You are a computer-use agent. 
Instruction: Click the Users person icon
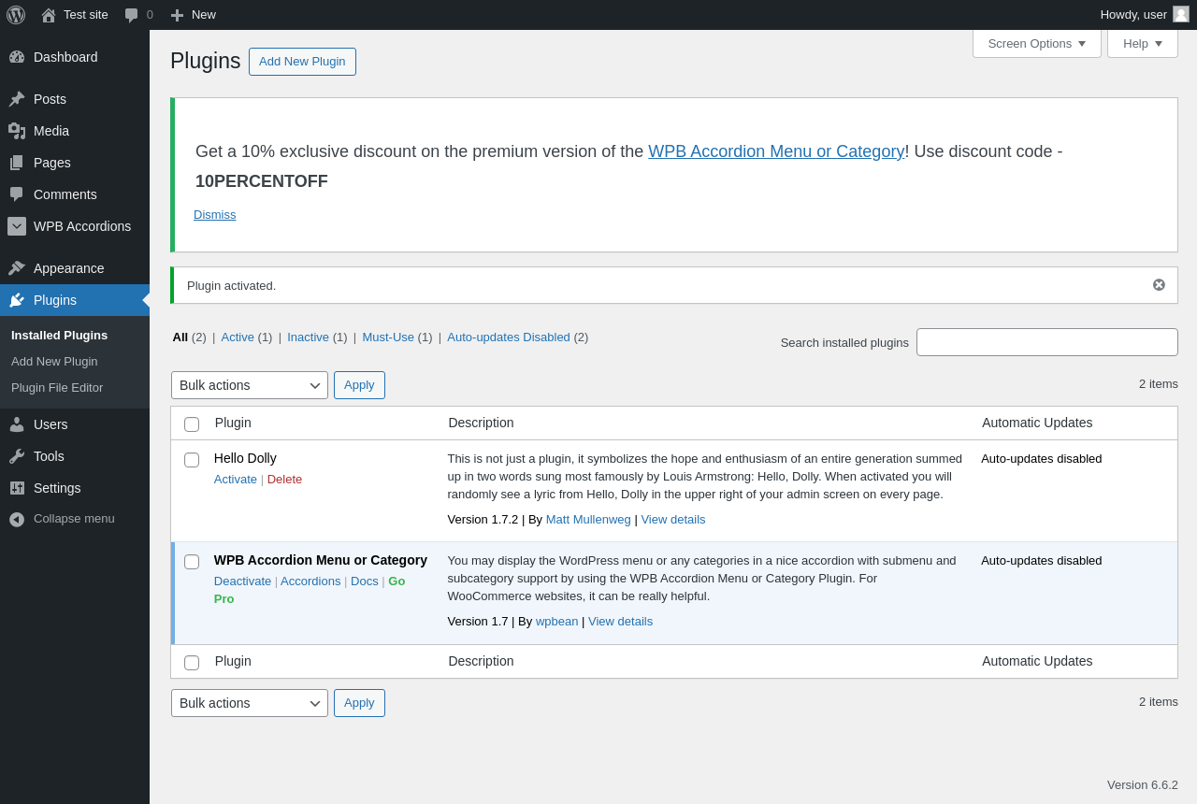tap(17, 424)
